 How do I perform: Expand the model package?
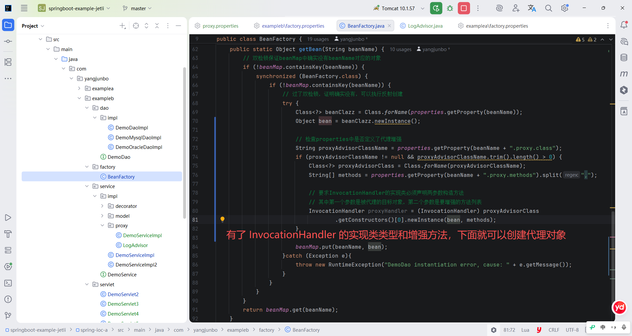[x=102, y=216]
